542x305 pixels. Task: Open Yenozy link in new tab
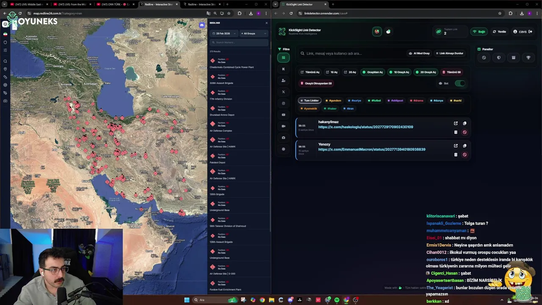click(x=456, y=146)
